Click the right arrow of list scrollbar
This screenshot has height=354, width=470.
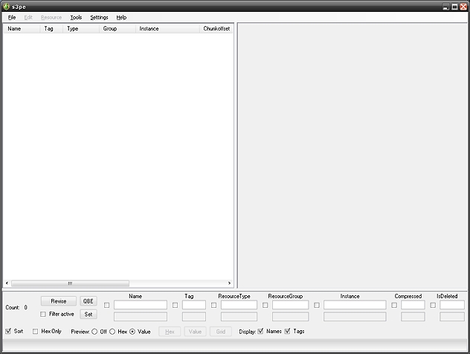[x=230, y=283]
